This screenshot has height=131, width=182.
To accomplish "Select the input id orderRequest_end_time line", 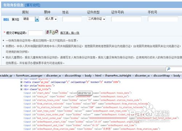I will tap(80, 125).
